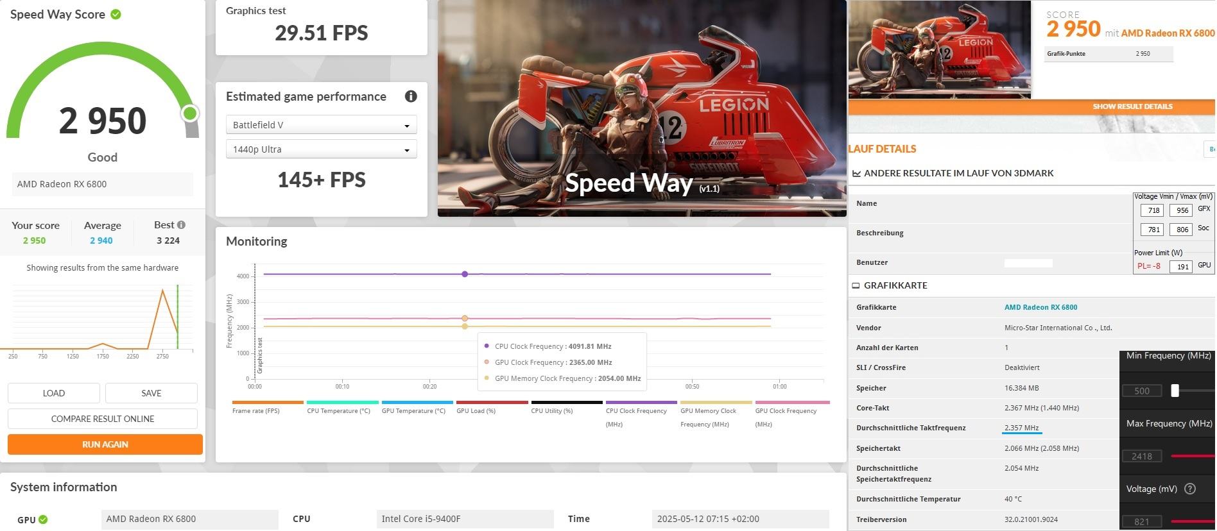Screen dimensions: 1217x531
Task: Click the Soc Vmax 806 field
Action: pyautogui.click(x=1182, y=230)
